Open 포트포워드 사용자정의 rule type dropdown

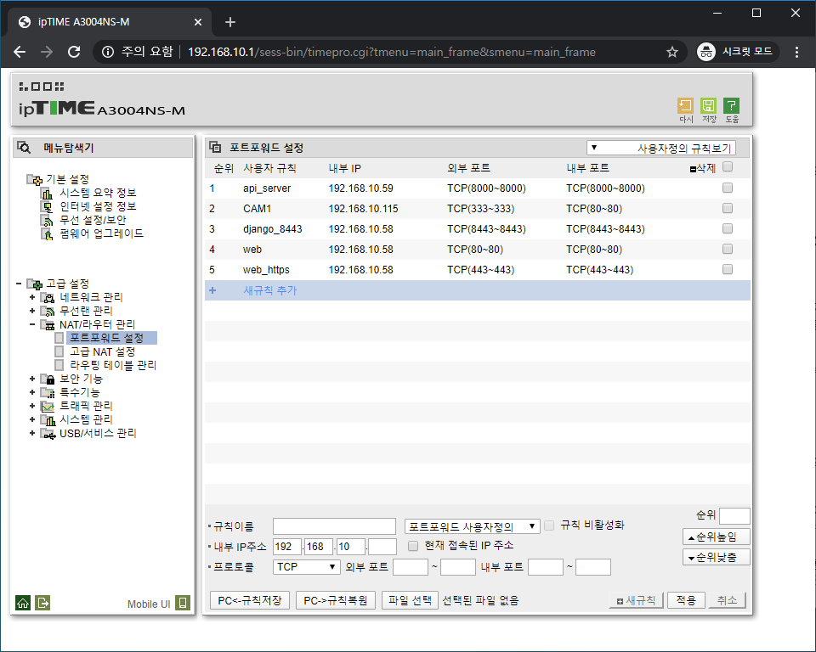click(x=472, y=526)
